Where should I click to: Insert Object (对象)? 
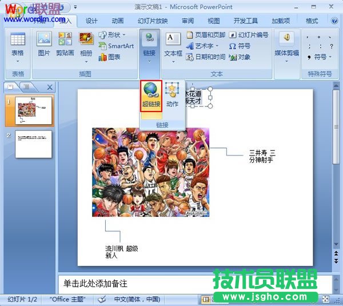[x=240, y=57]
